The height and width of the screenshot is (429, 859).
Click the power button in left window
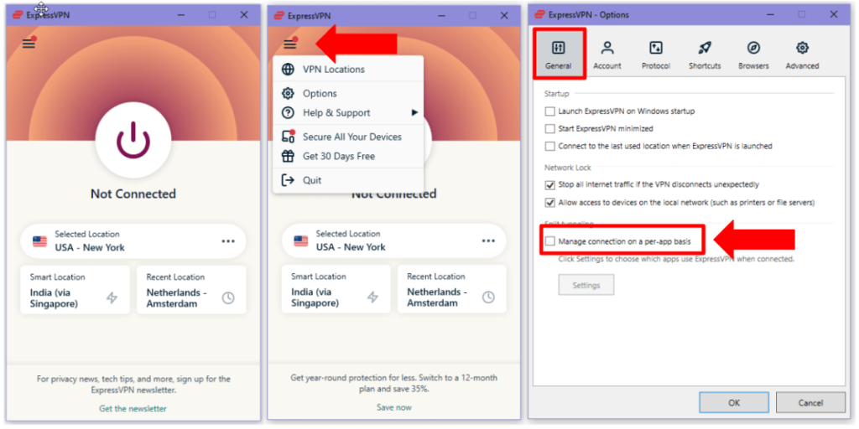[x=133, y=140]
